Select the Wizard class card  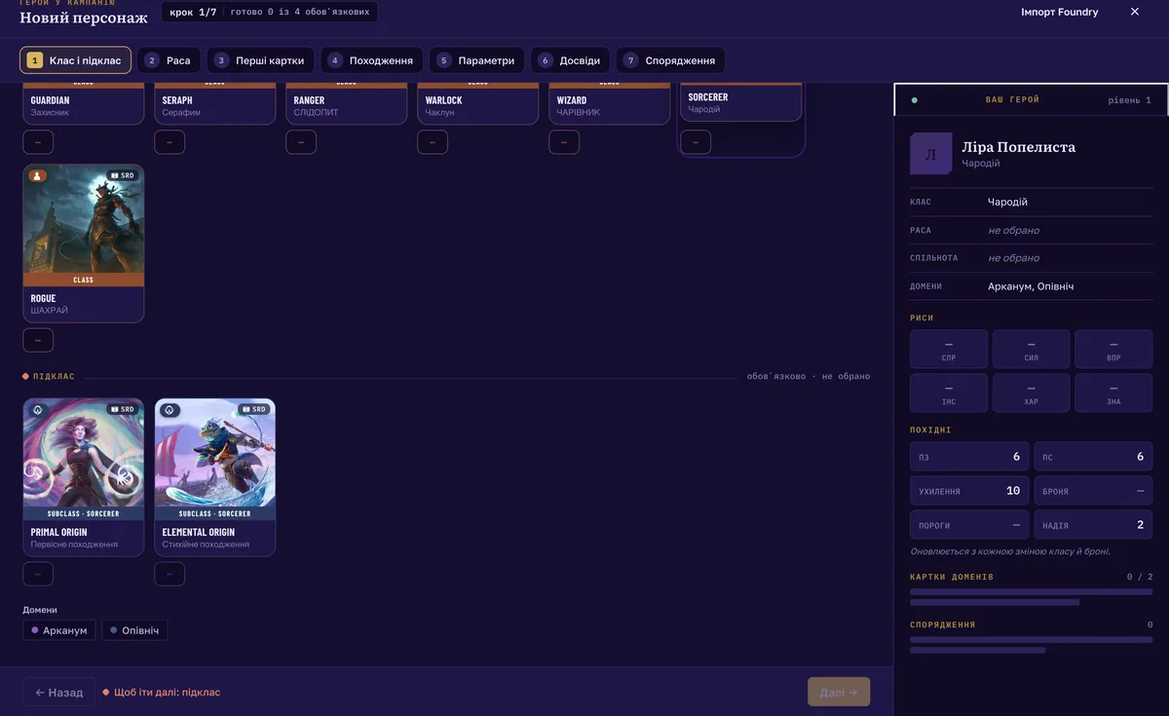(610, 104)
